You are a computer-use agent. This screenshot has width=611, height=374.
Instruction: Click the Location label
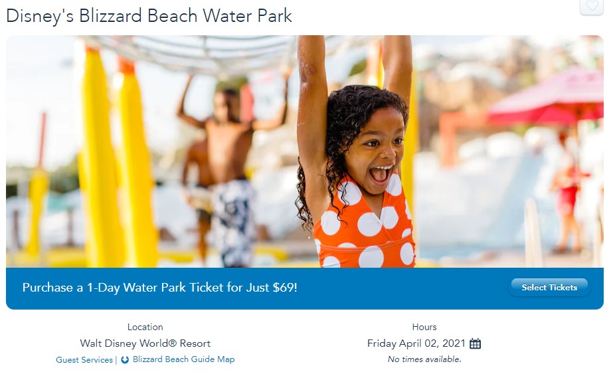[x=145, y=327]
